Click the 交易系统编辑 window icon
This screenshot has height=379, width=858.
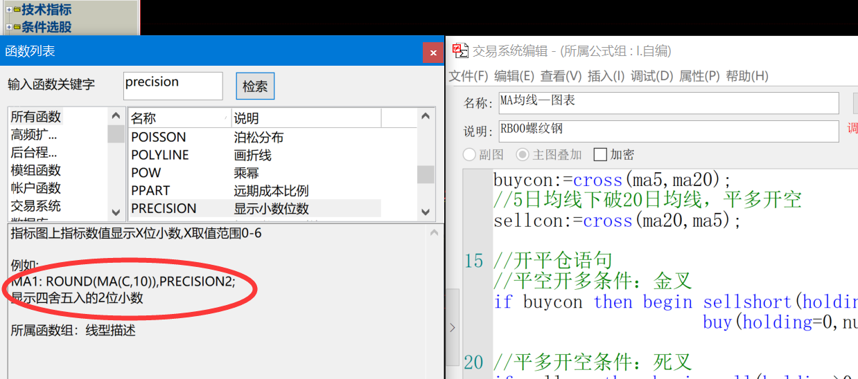click(460, 50)
